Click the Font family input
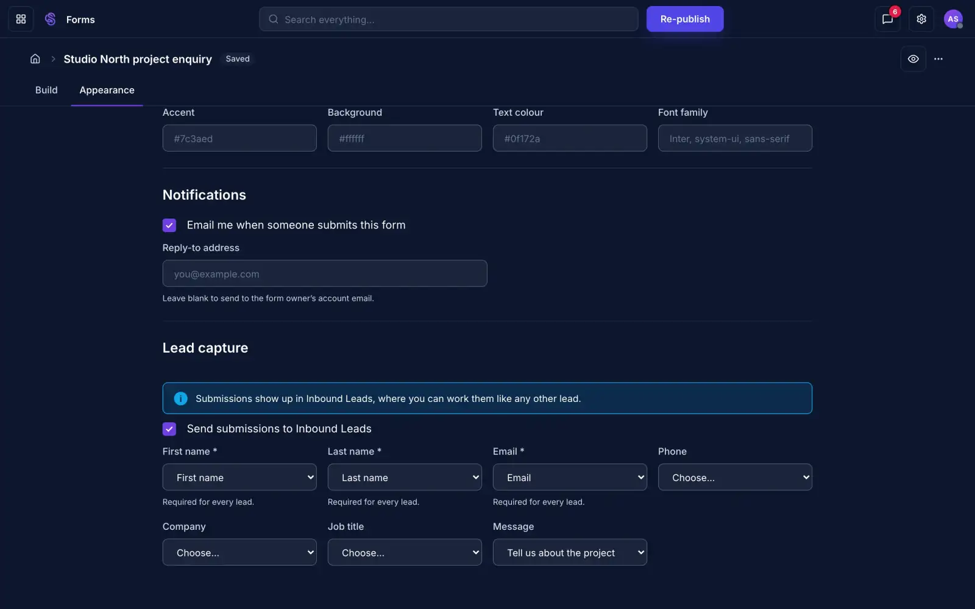Viewport: 975px width, 609px height. pos(735,138)
